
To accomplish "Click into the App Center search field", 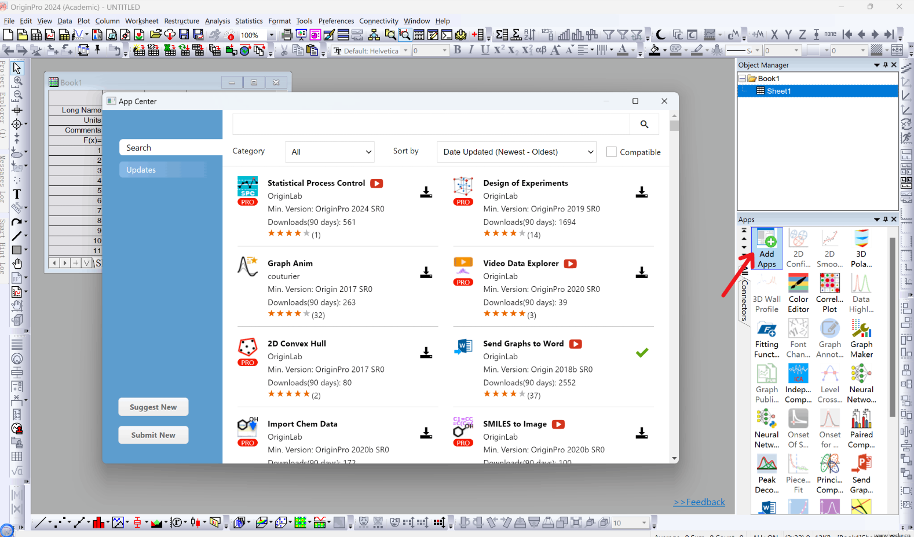I will point(431,124).
